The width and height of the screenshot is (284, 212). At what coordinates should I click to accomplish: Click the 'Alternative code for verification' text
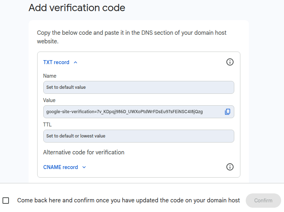[x=84, y=152]
